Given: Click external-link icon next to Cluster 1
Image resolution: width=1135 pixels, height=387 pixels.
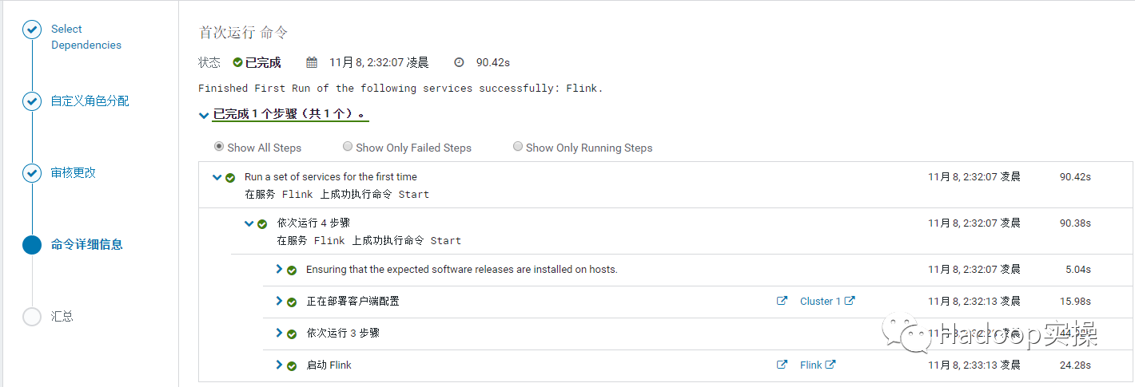Looking at the screenshot, I should (850, 301).
